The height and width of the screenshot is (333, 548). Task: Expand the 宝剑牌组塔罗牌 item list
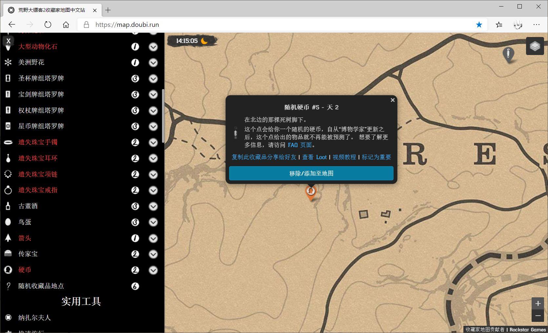pos(153,95)
